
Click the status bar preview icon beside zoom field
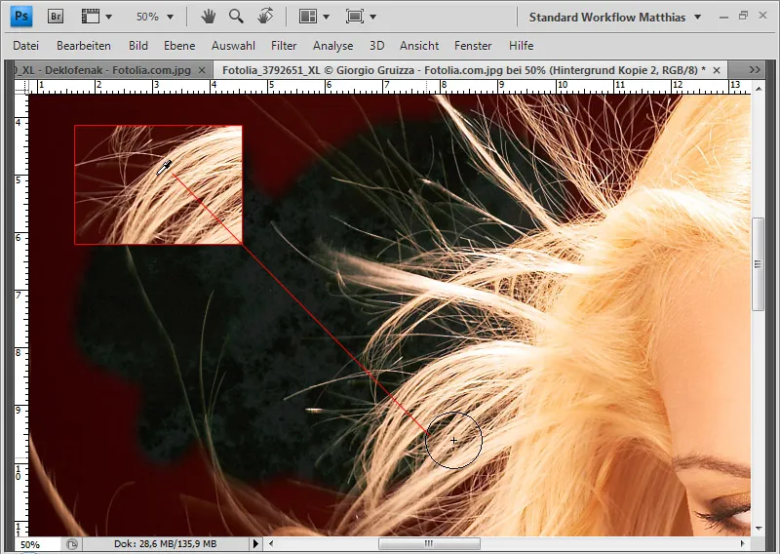(72, 544)
